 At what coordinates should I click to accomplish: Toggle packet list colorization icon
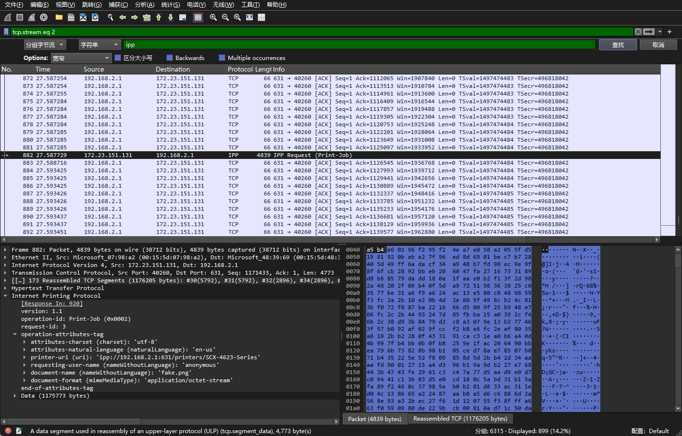pyautogui.click(x=198, y=17)
